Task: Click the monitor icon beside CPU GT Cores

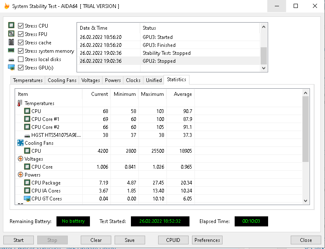Action: point(27,199)
